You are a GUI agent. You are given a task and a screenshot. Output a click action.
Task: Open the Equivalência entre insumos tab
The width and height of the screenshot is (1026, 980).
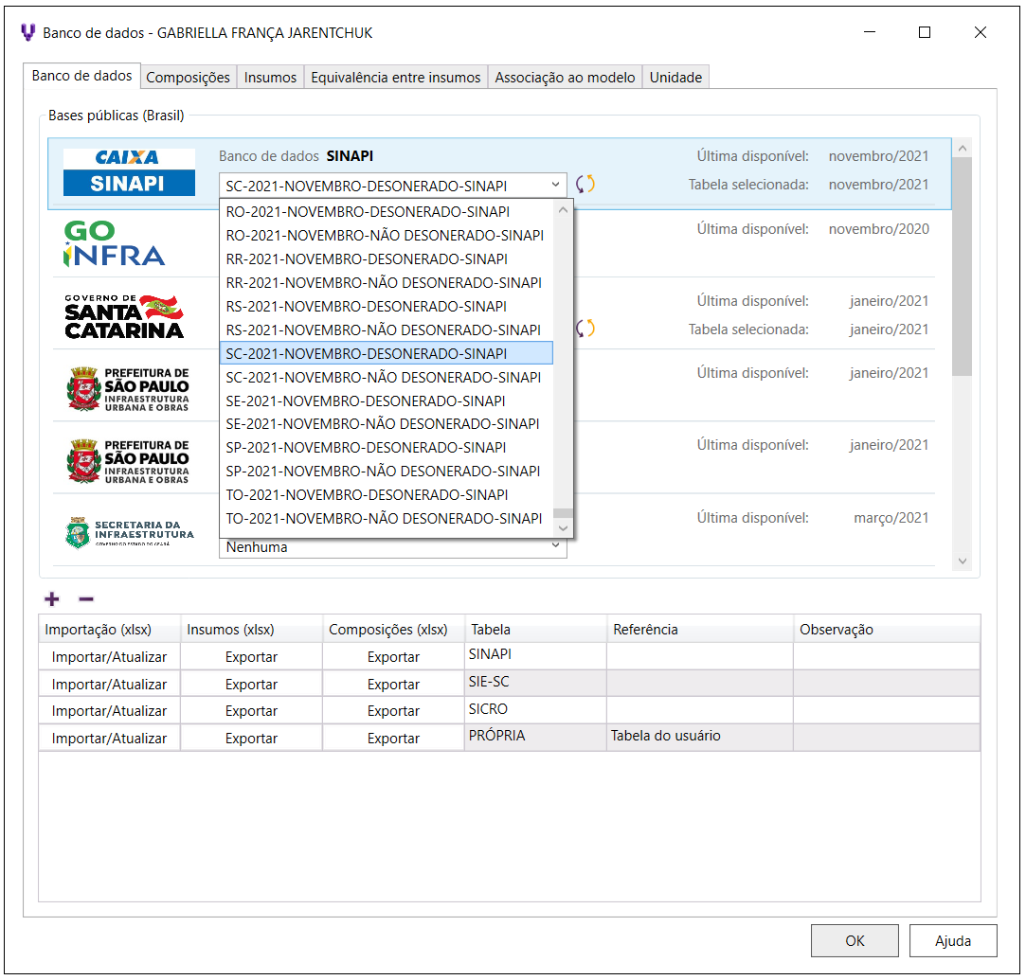tap(395, 78)
